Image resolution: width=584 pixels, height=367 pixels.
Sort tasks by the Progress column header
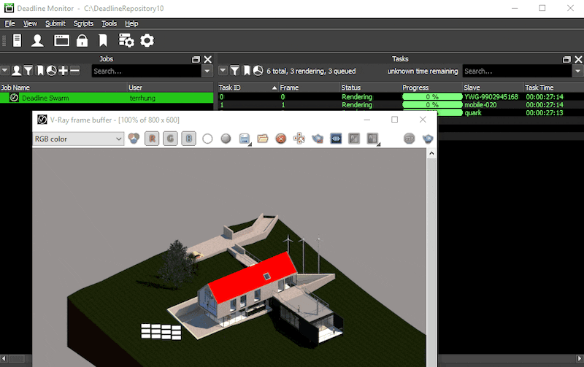pos(432,88)
